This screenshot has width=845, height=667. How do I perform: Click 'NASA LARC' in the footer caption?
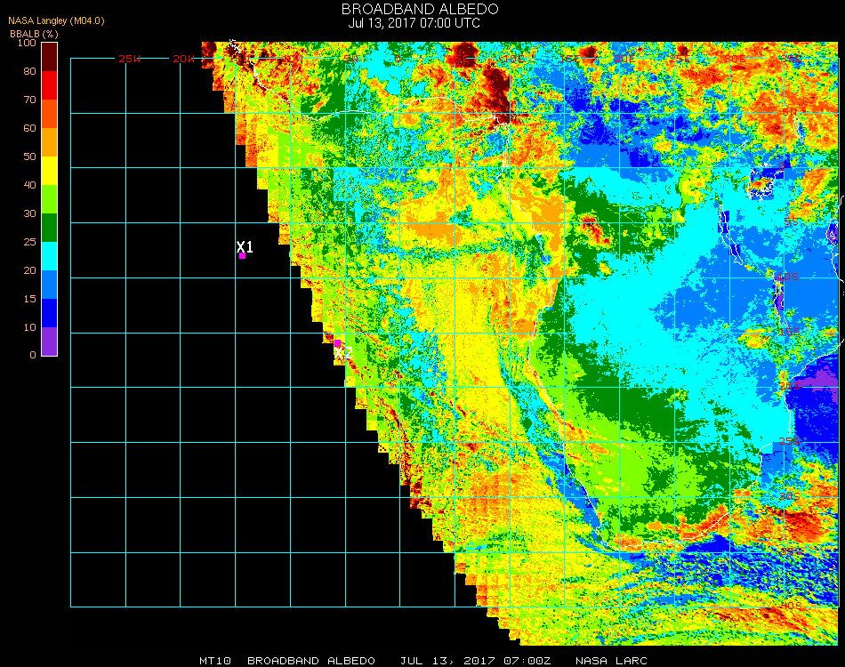611,661
